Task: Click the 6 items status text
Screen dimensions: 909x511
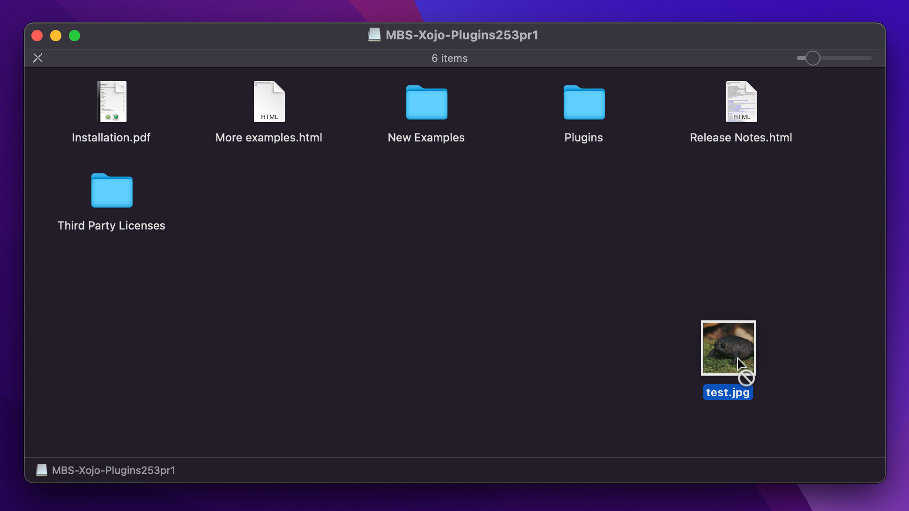Action: click(x=450, y=59)
